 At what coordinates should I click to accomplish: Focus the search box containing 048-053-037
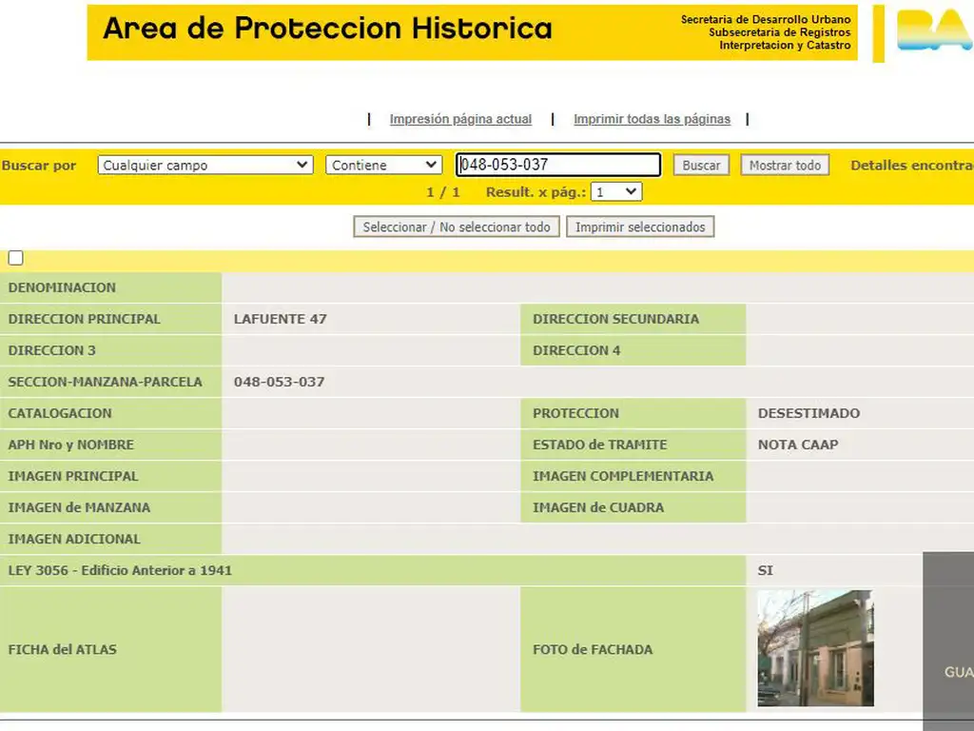[557, 165]
